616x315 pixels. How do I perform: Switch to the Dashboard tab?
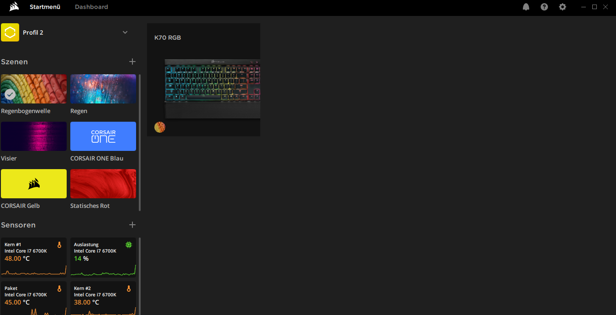91,7
